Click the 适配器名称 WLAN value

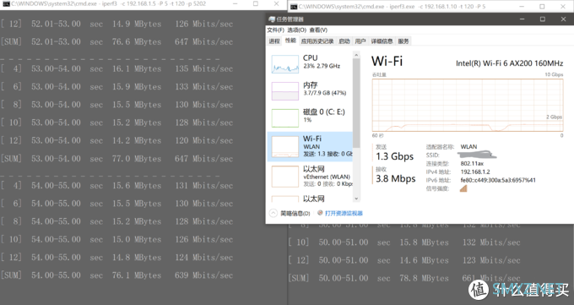point(468,147)
